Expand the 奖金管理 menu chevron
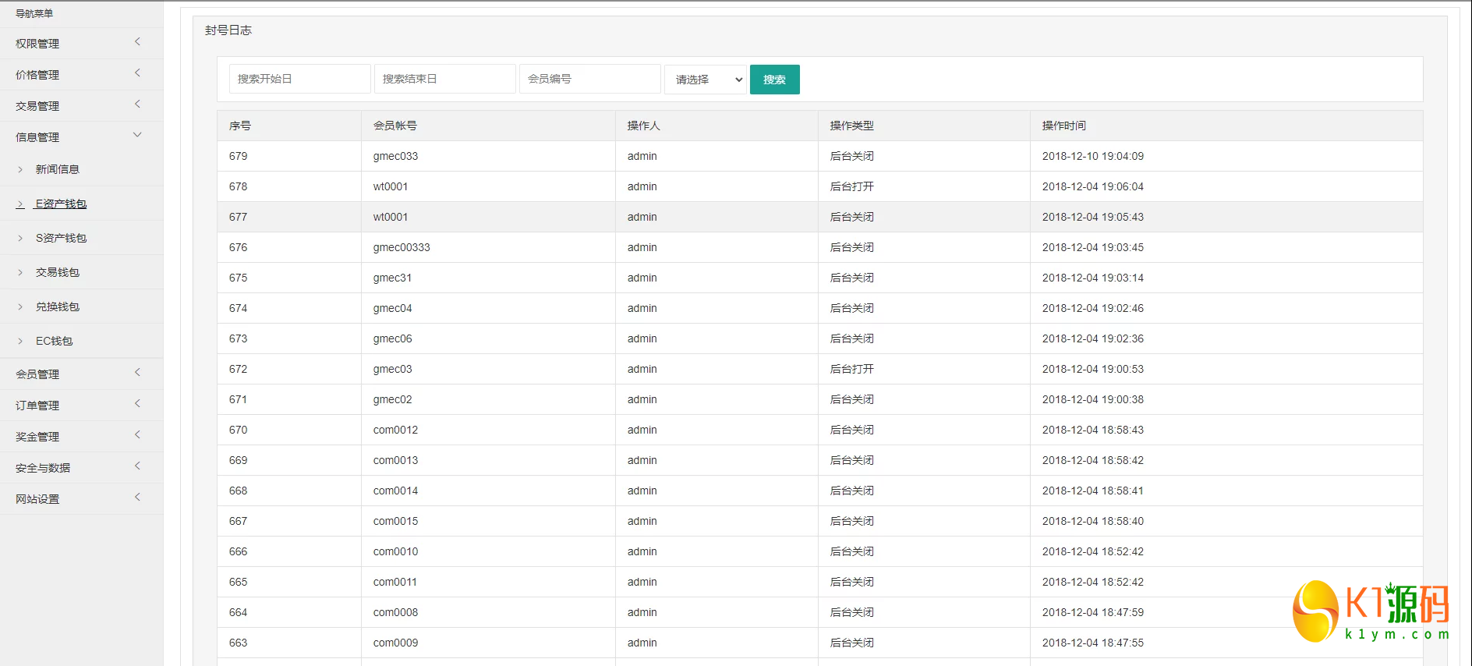 [x=138, y=435]
